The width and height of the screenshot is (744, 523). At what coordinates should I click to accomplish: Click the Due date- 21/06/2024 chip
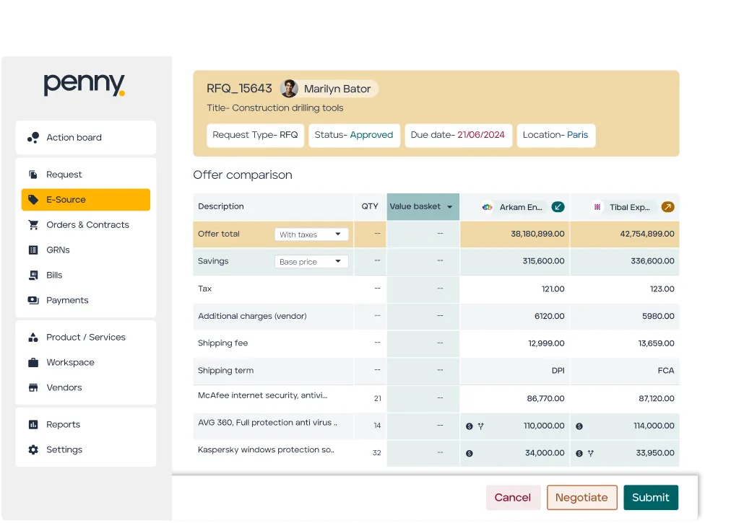[x=458, y=135]
